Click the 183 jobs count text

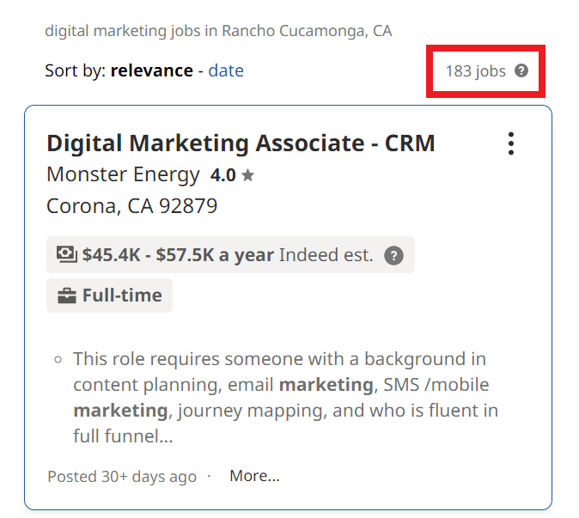475,71
